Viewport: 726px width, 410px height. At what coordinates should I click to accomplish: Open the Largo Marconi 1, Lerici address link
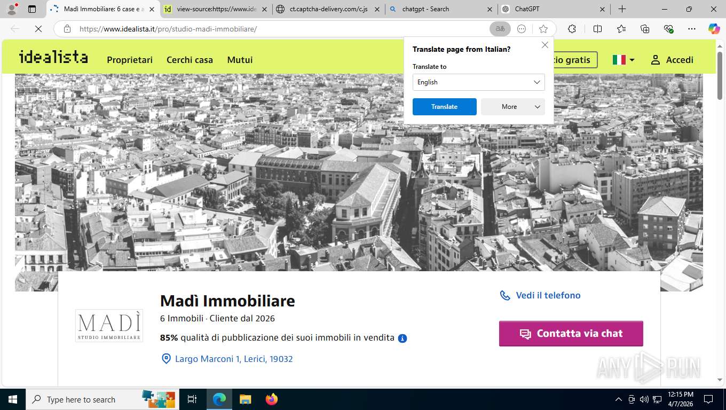[234, 359]
